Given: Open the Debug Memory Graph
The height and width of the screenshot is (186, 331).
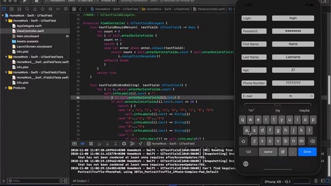Looking at the screenshot, I should click(x=132, y=144).
